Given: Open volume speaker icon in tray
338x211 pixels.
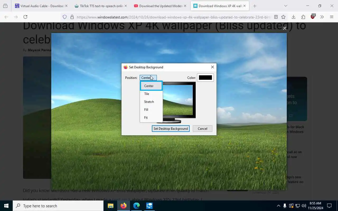Looking at the screenshot, I should 304,206.
